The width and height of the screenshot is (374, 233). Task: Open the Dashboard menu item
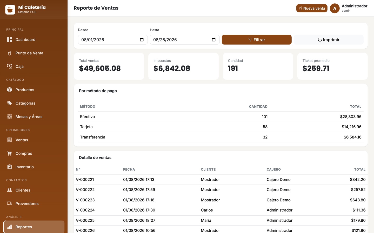click(x=34, y=40)
